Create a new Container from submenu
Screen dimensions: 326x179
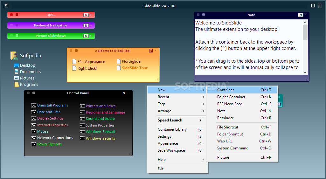(242, 90)
